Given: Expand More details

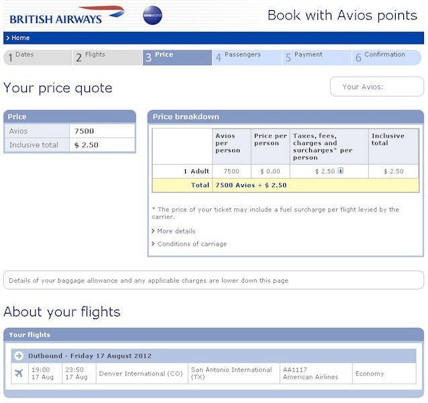Looking at the screenshot, I should tap(176, 231).
